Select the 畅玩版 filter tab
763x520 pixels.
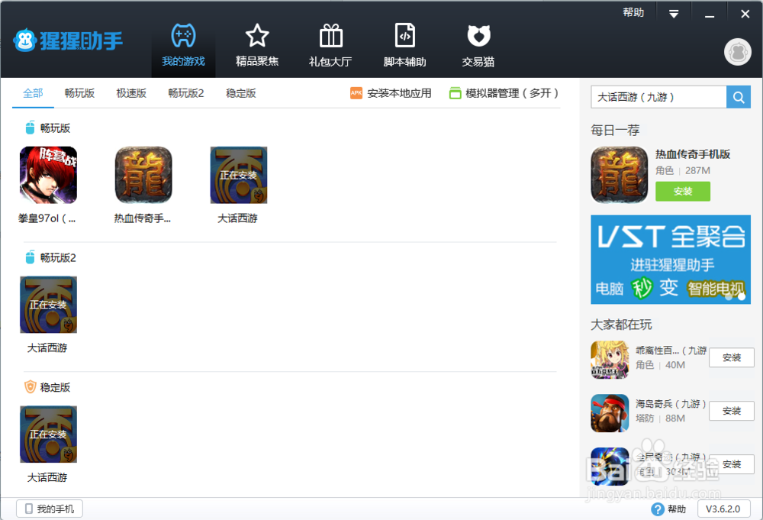(x=79, y=93)
